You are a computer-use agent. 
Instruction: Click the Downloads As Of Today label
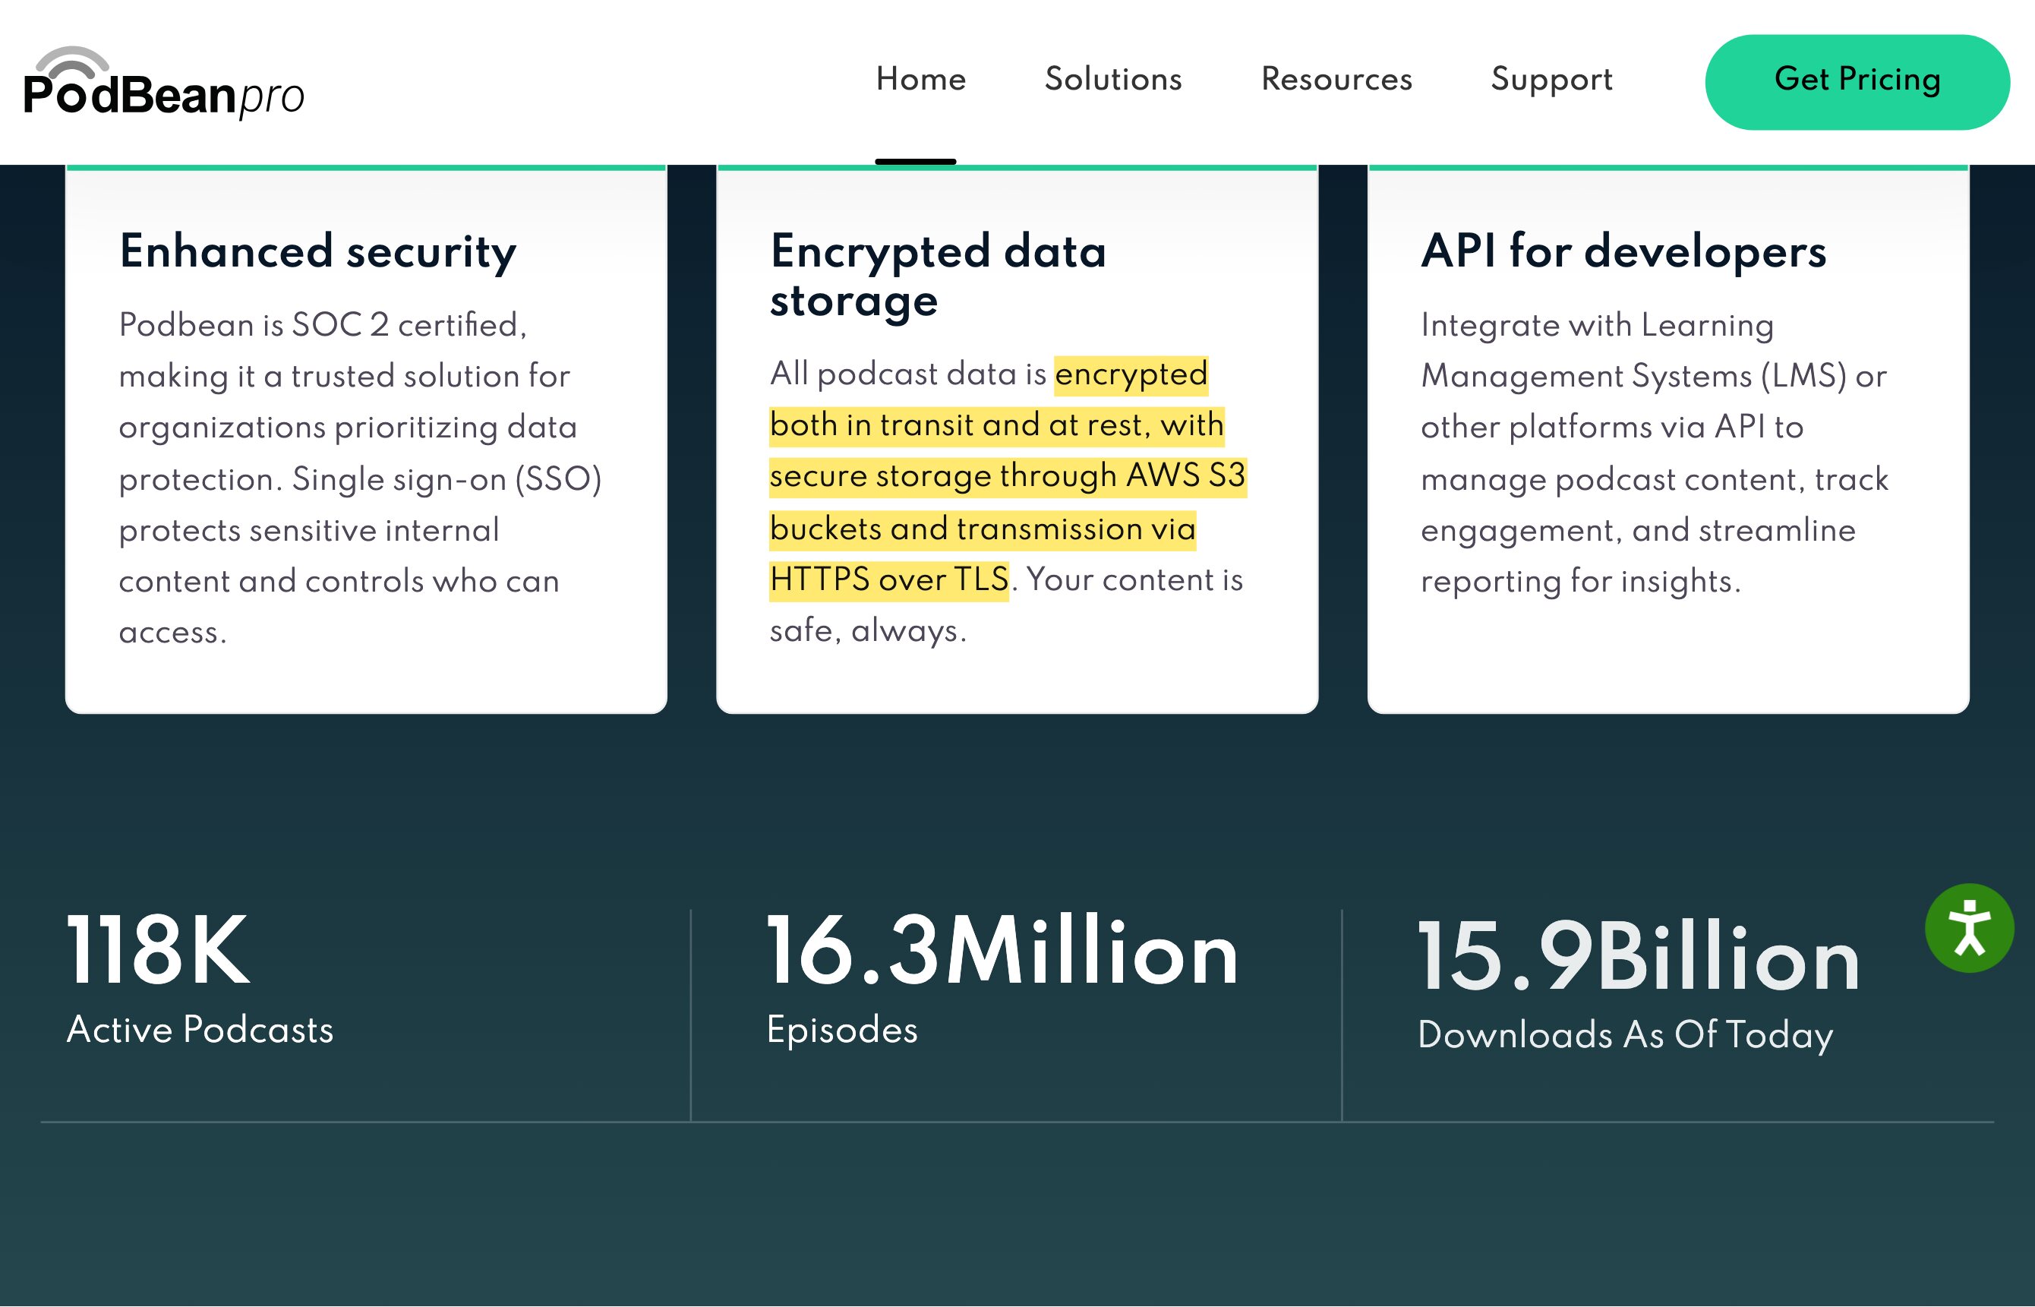tap(1625, 1035)
